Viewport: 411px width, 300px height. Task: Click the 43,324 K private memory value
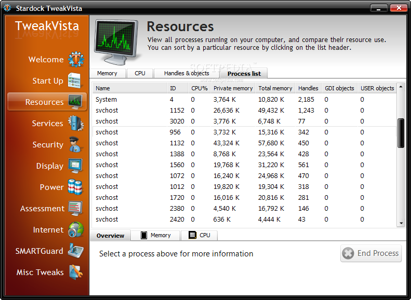coord(226,143)
